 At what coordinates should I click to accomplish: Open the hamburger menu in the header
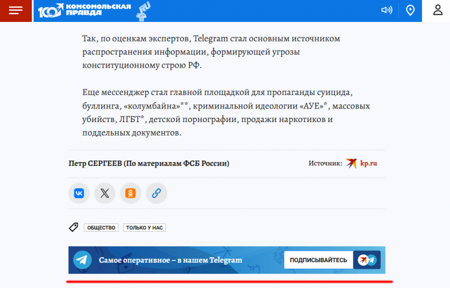point(16,11)
